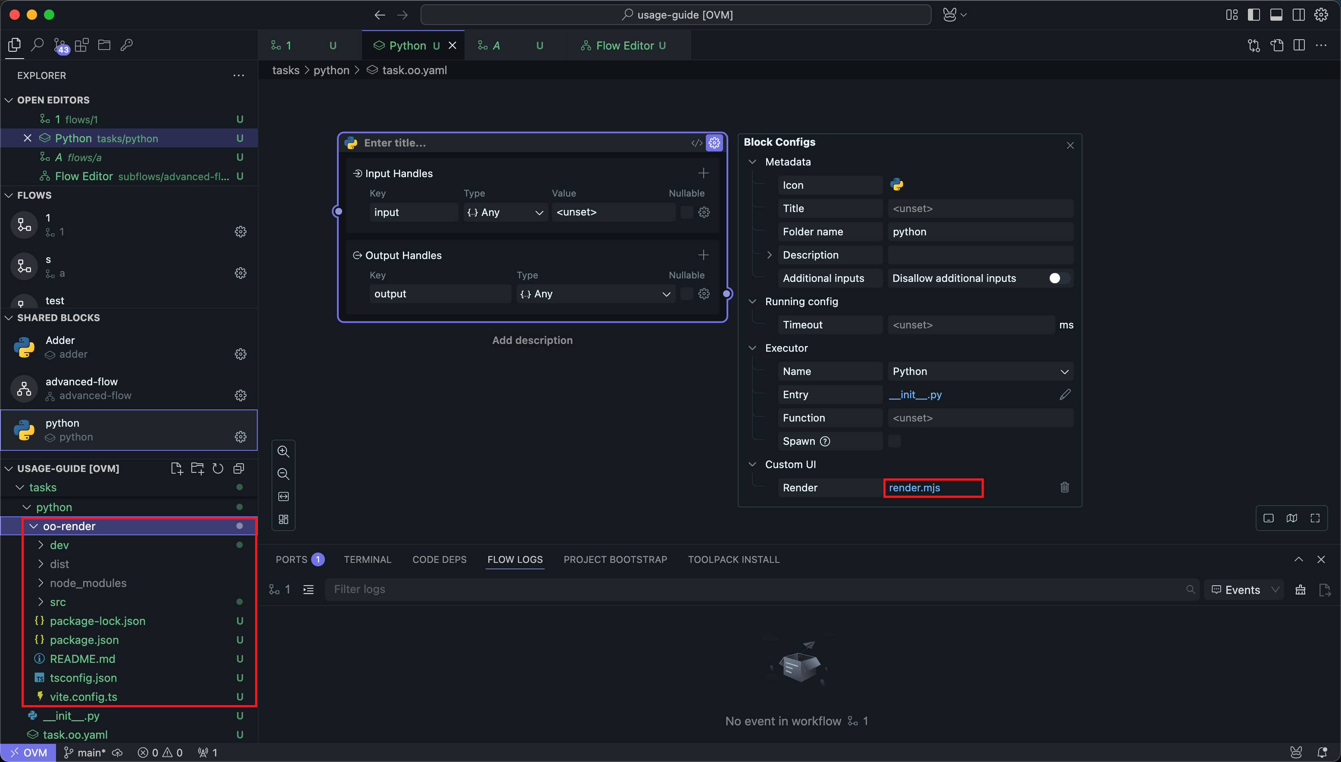This screenshot has height=762, width=1341.
Task: Delete the render.mjs custom UI entry
Action: pyautogui.click(x=1064, y=487)
